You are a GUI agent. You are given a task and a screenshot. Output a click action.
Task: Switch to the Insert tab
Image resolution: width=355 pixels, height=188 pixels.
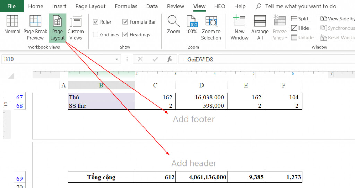[x=59, y=6]
